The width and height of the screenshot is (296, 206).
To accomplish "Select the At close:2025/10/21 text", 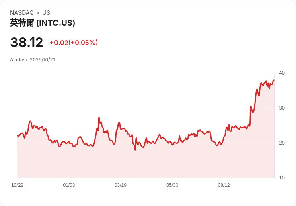I will (x=33, y=60).
